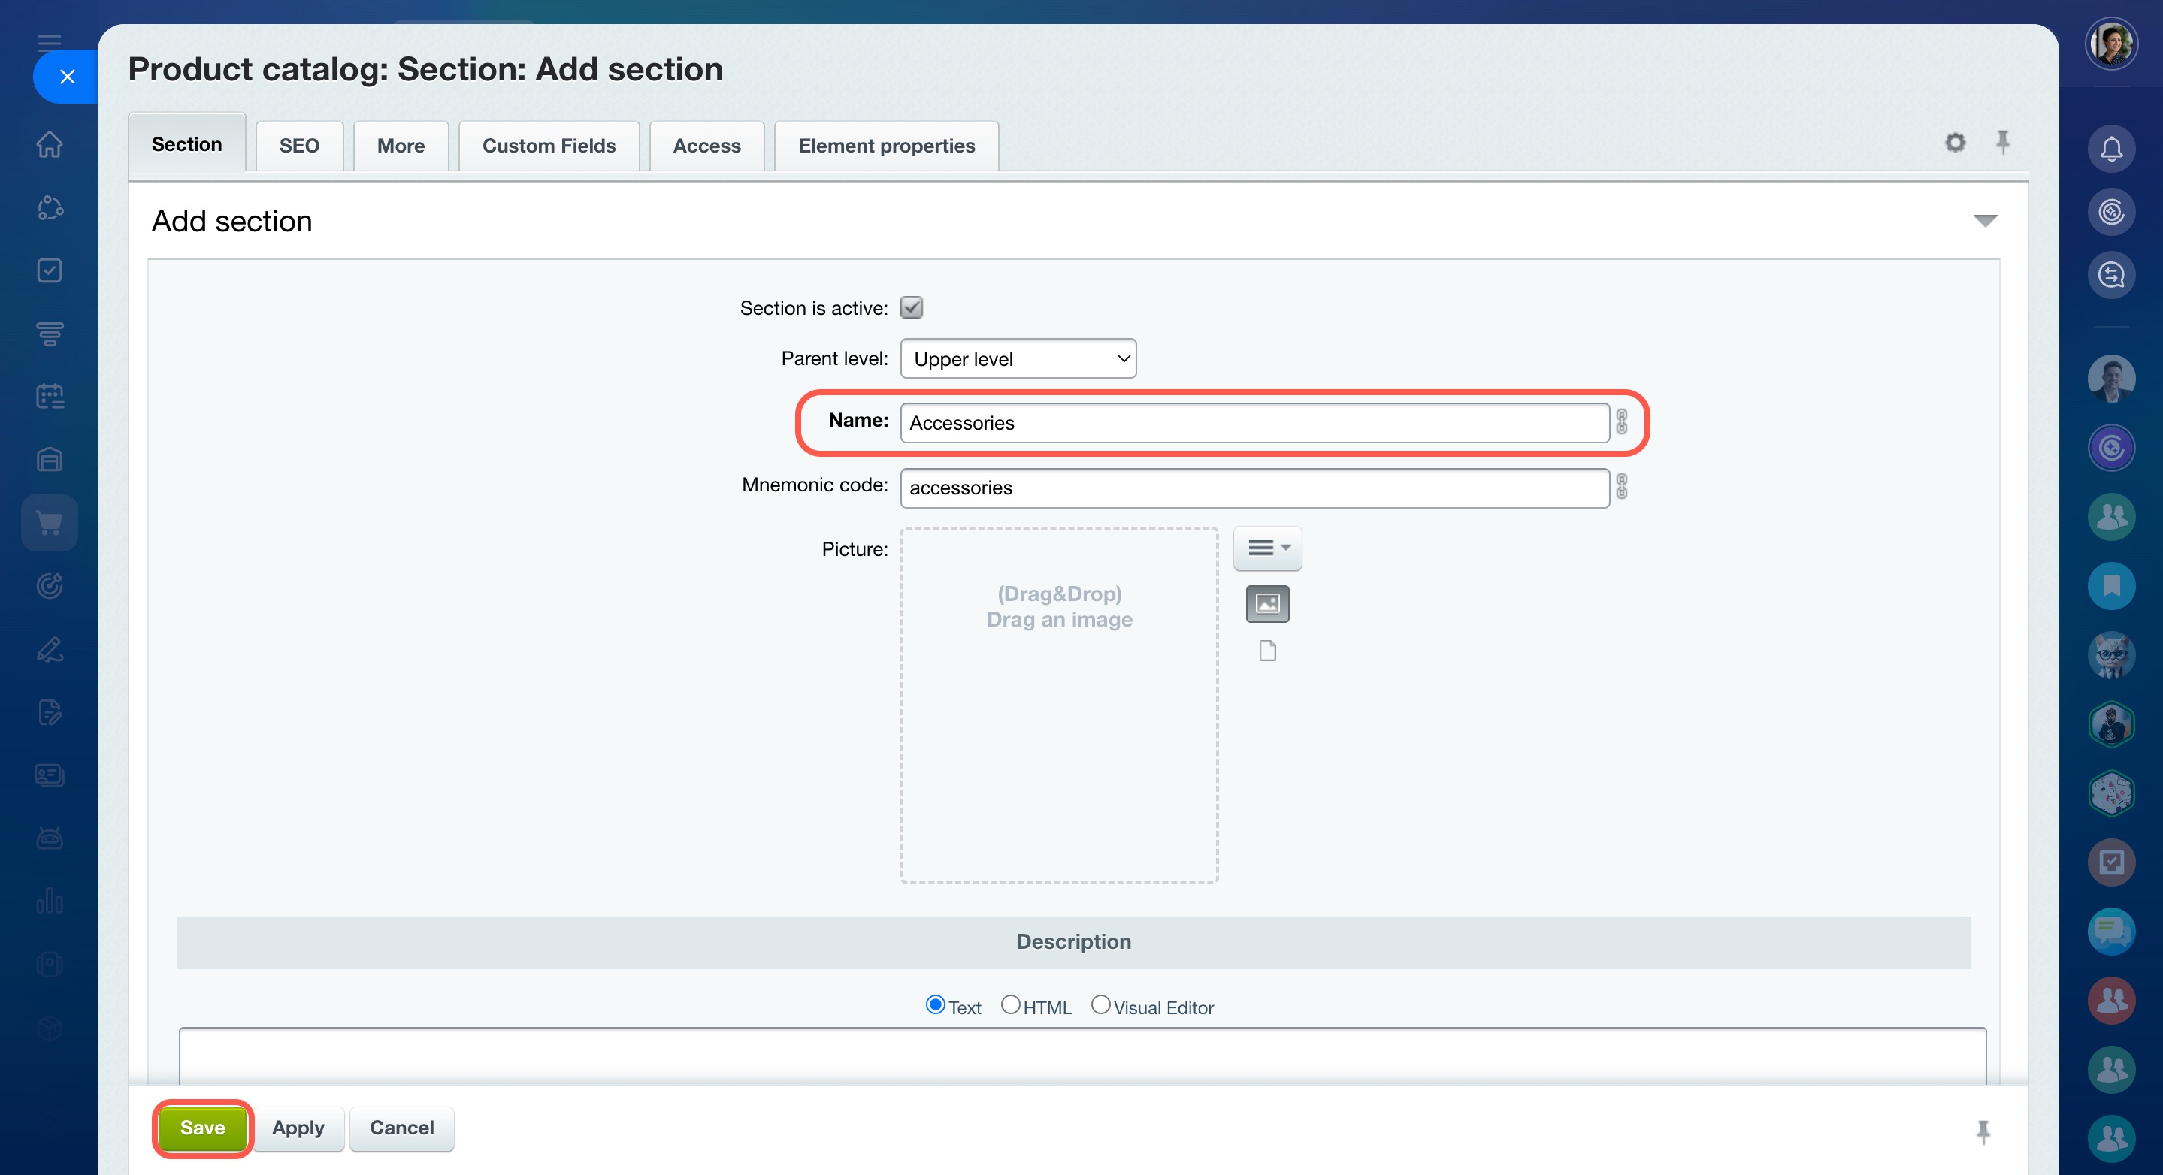The height and width of the screenshot is (1175, 2163).
Task: Click the Cancel button
Action: (401, 1127)
